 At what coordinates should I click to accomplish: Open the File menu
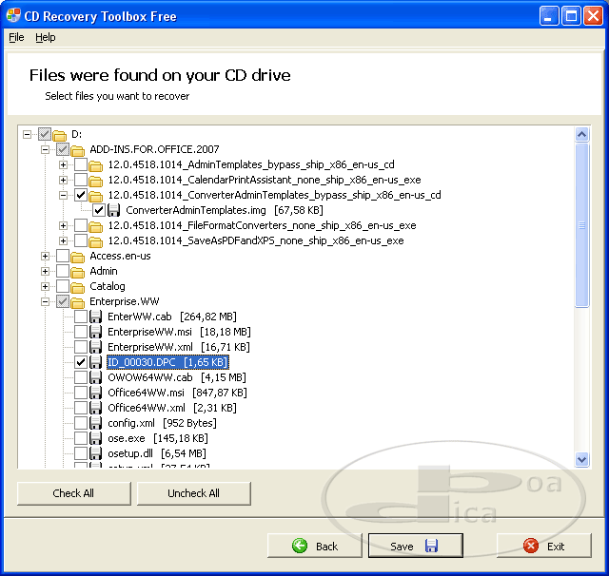(16, 37)
